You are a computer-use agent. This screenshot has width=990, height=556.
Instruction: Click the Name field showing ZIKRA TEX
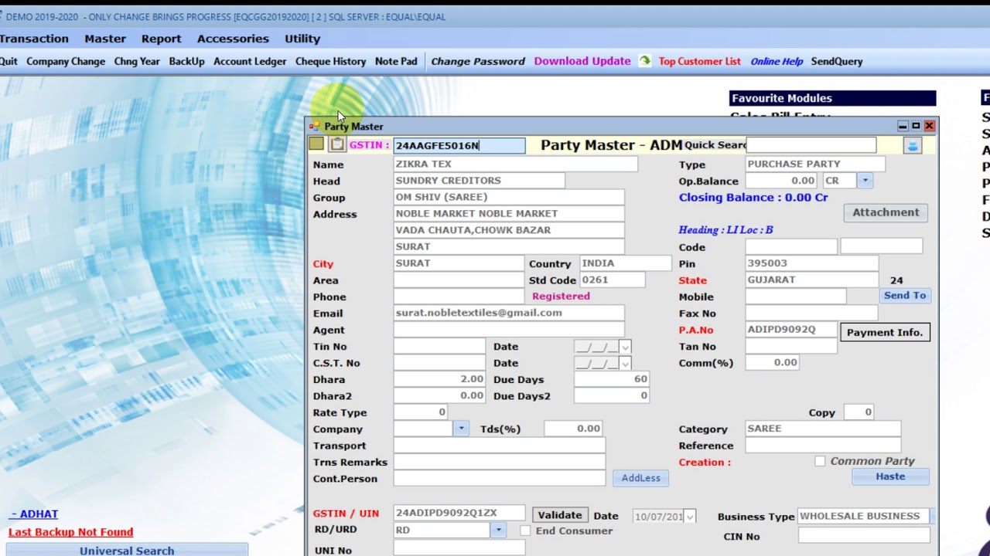point(516,164)
